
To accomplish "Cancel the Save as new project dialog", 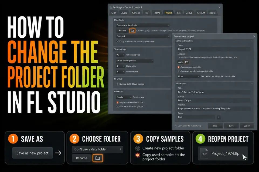I will (x=247, y=126).
